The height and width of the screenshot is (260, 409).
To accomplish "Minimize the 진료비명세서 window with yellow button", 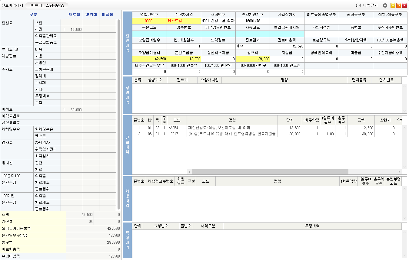I will point(393,5).
